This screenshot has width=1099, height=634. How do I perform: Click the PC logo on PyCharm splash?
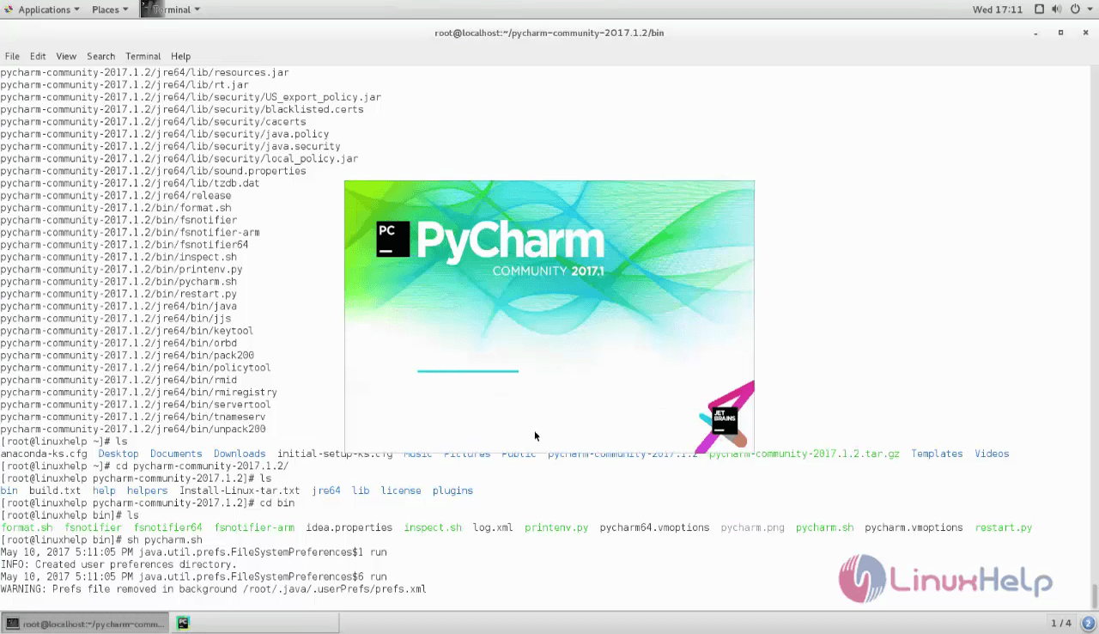click(393, 239)
